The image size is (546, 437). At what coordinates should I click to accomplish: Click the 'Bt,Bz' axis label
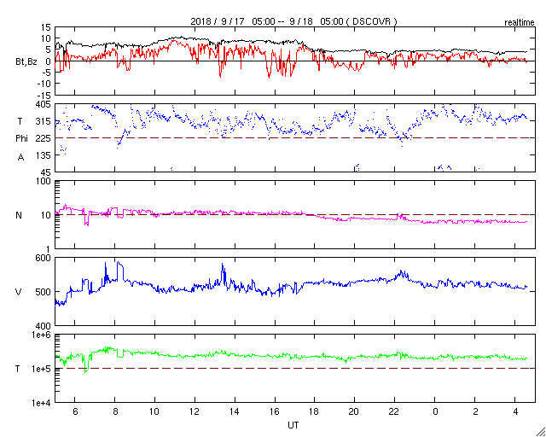coord(26,63)
